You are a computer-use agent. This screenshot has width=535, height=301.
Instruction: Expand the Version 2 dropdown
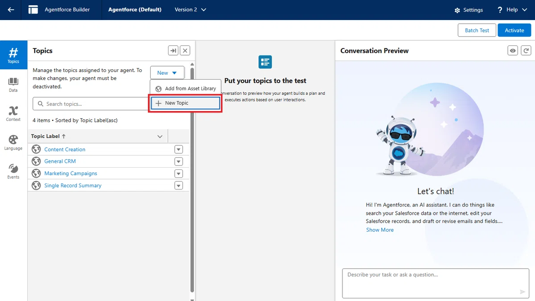[x=190, y=10]
